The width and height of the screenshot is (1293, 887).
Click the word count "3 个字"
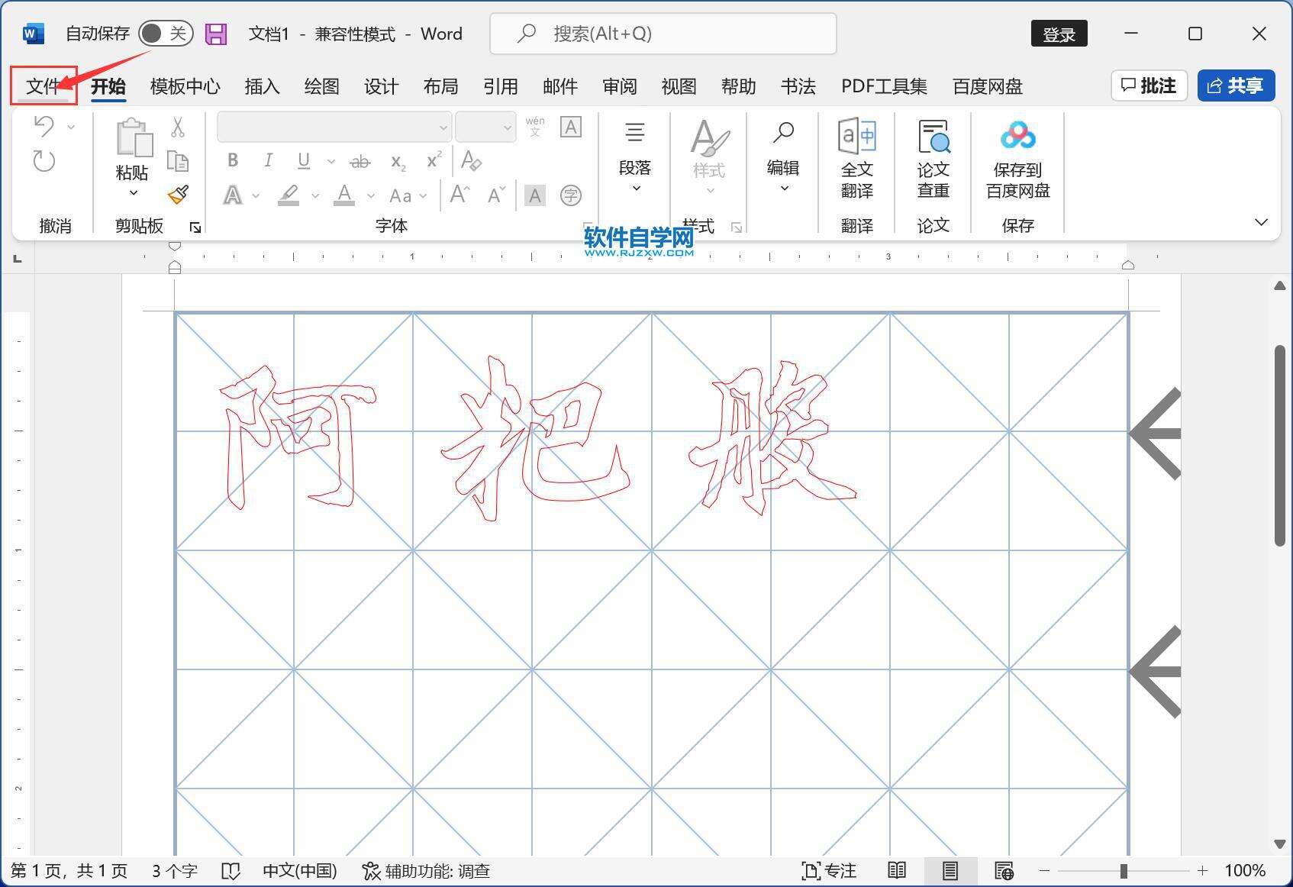175,871
